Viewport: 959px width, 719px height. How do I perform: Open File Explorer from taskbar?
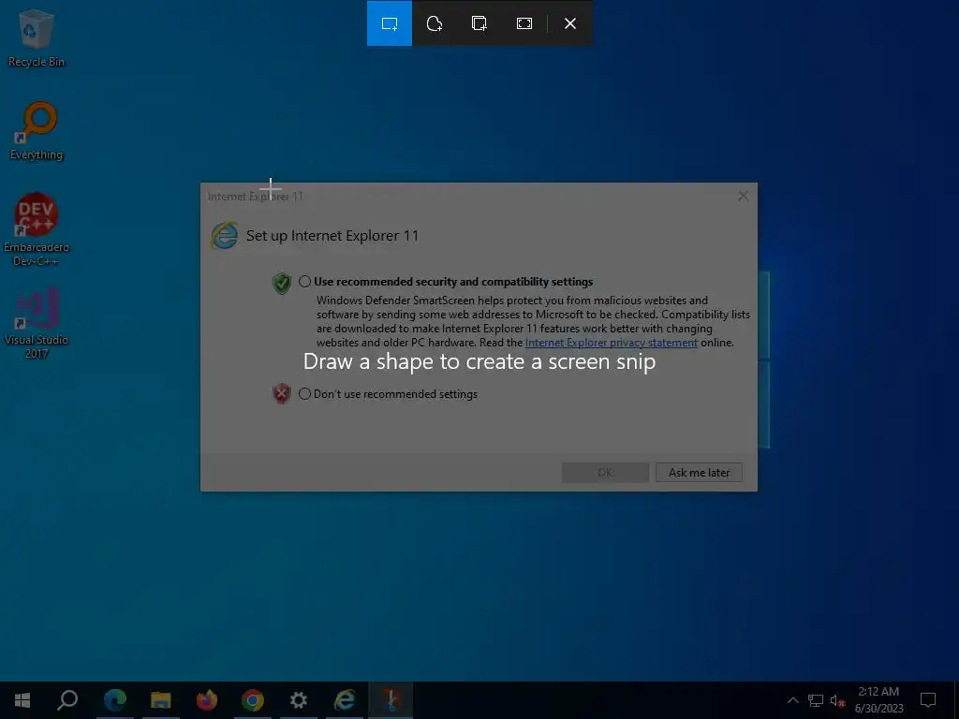click(x=161, y=700)
